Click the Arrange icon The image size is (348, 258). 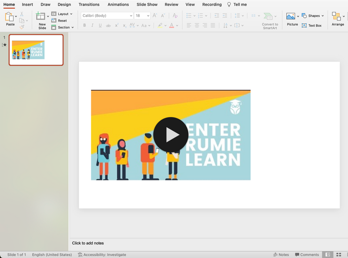coord(336,16)
